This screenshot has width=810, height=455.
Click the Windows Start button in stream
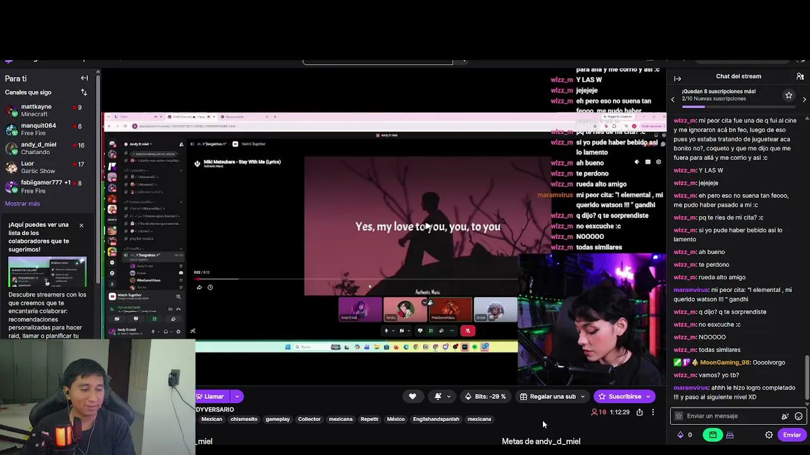click(287, 347)
